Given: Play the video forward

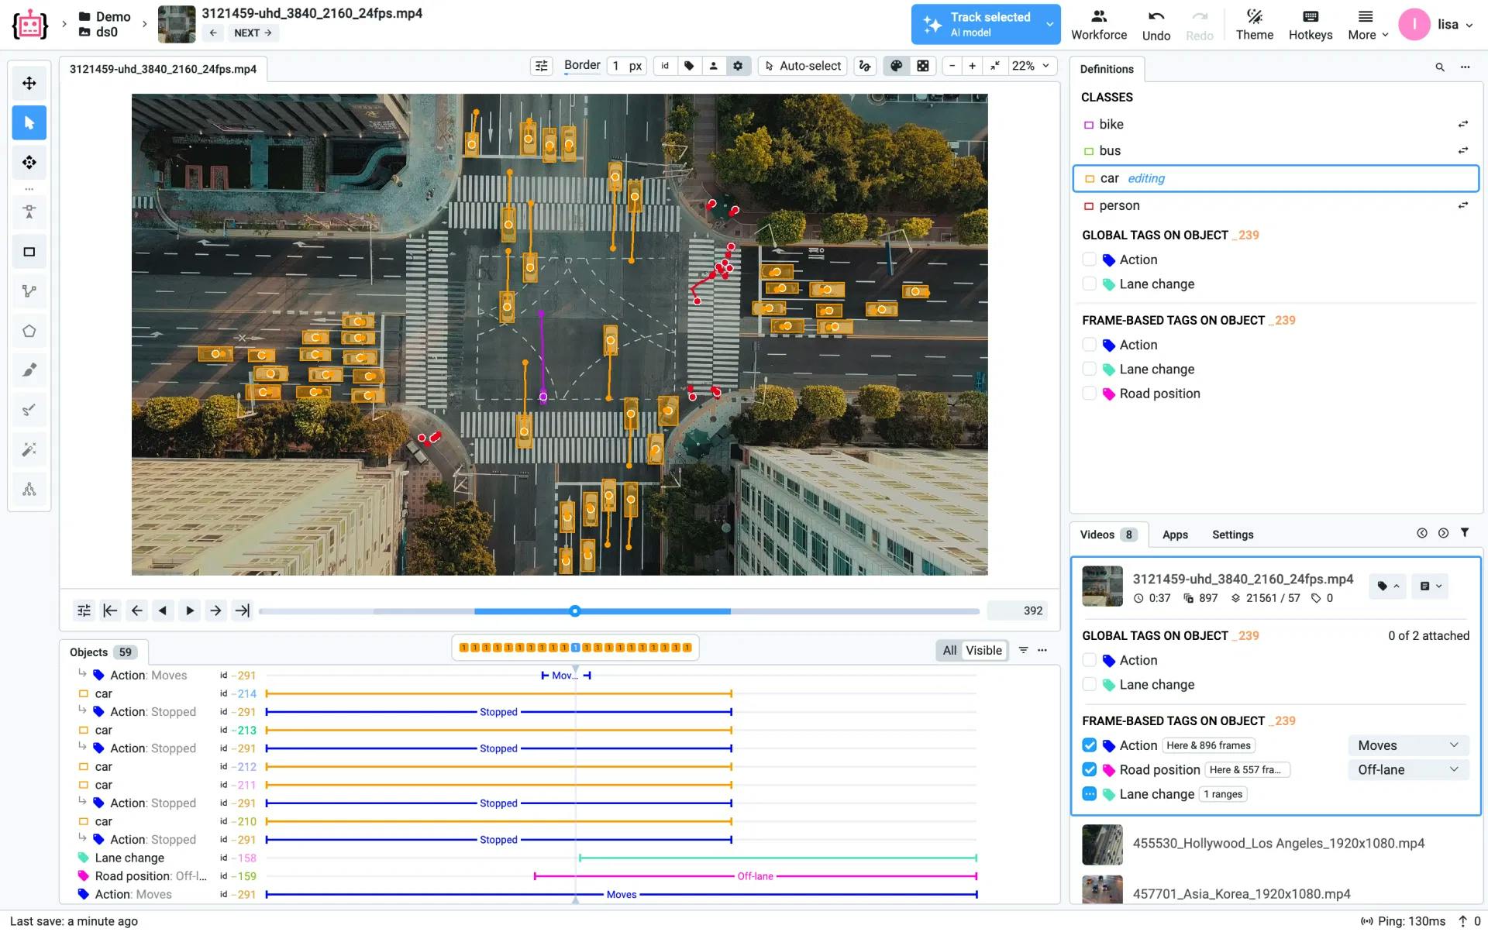Looking at the screenshot, I should 190,610.
